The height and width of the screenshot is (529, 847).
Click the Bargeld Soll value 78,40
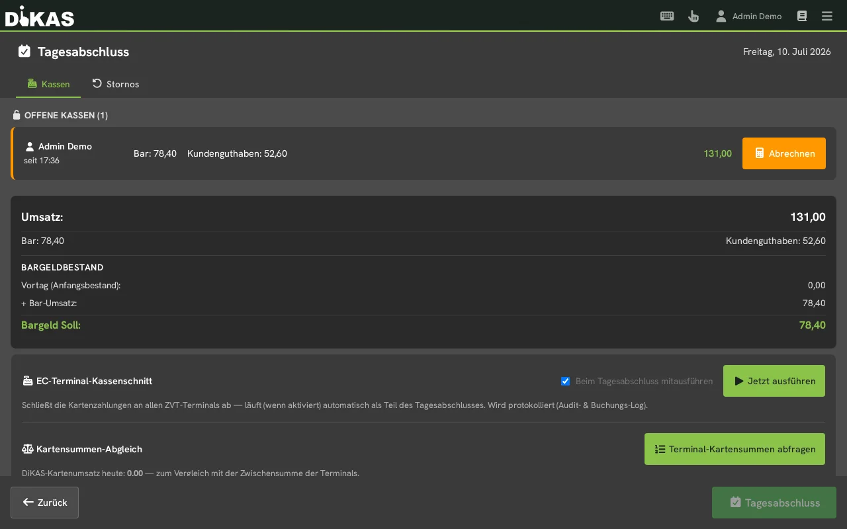click(813, 325)
